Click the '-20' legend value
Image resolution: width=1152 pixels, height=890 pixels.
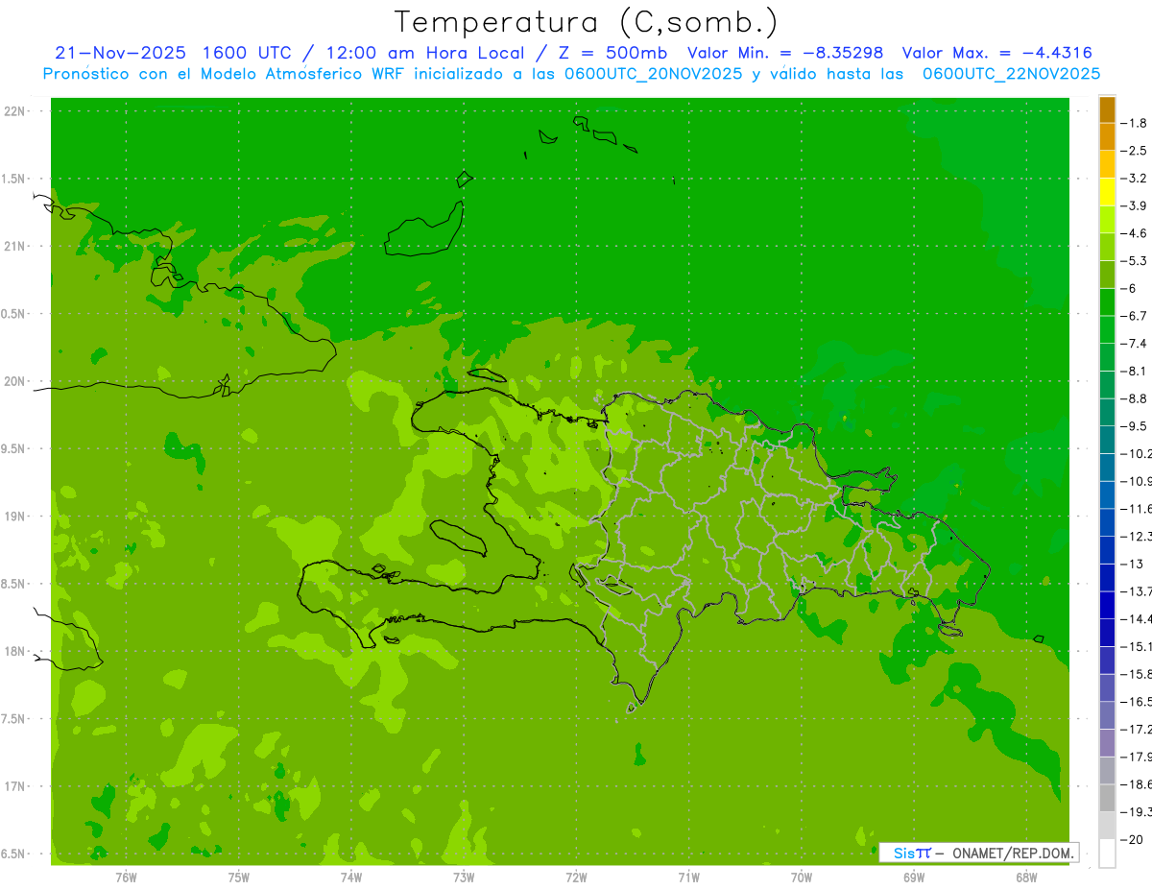[1132, 840]
